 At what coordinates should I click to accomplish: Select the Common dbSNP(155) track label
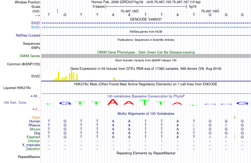[24, 64]
